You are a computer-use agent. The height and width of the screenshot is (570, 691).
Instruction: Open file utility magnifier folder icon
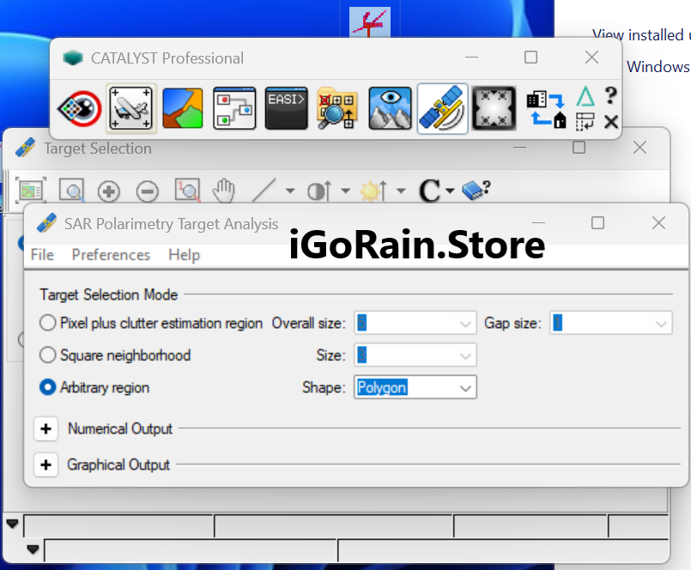(337, 108)
